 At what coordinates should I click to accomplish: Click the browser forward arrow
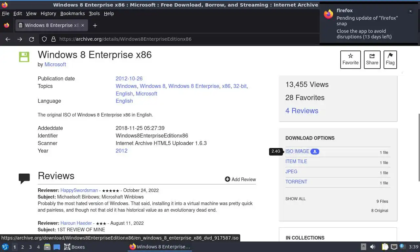click(20, 39)
